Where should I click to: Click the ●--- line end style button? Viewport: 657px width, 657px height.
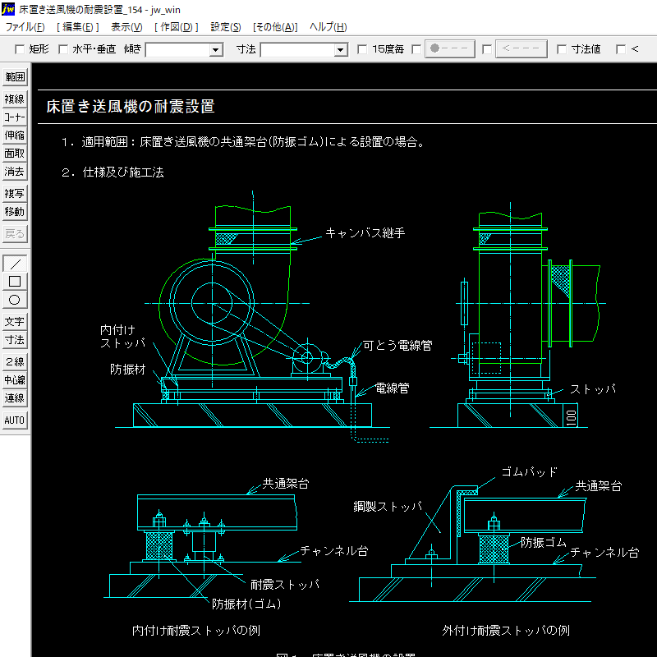coord(450,49)
